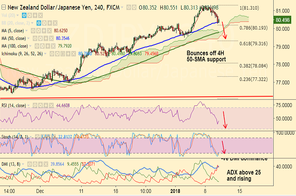
Task: Hide the Ichimoku cloud indicator
Action: coord(52,54)
